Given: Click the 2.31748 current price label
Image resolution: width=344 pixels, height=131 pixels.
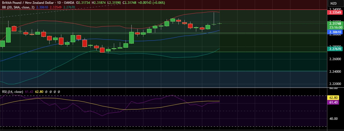Looking at the screenshot, I should [335, 24].
